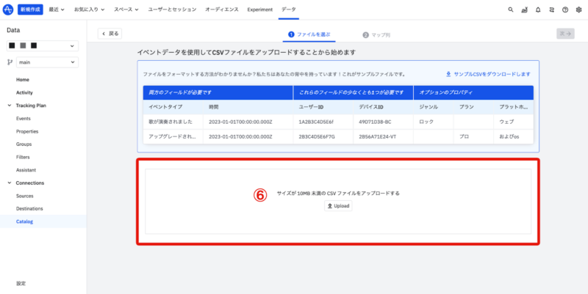Go to Home in sidebar
Viewport: 588px width, 294px height.
point(23,80)
